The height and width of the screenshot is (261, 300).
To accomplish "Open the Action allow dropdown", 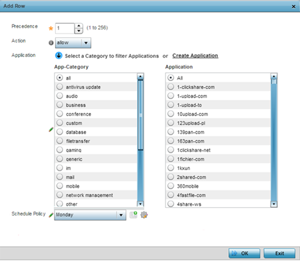I will 73,43.
